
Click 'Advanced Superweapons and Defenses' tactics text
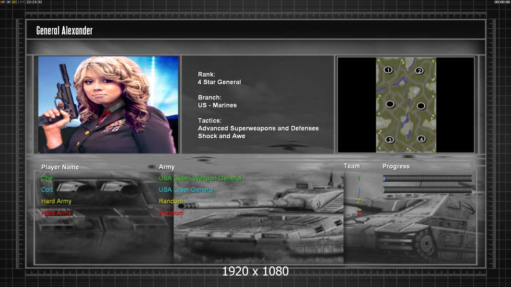(258, 128)
